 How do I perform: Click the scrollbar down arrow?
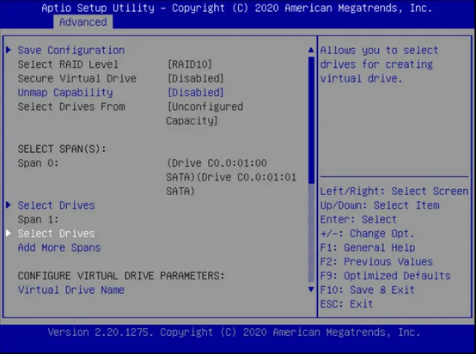point(311,290)
